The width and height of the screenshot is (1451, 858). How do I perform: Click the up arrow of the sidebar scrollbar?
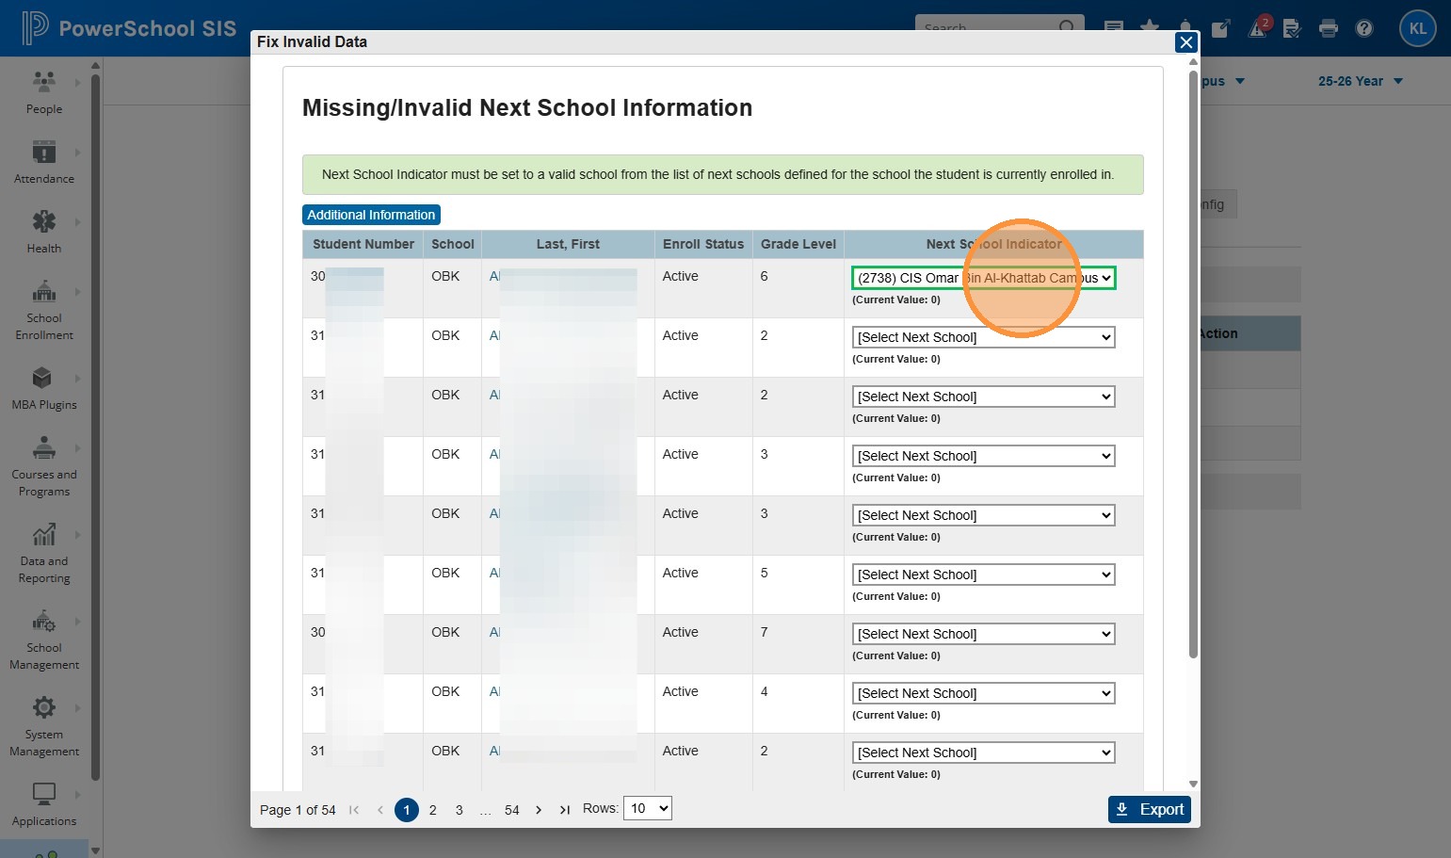coord(95,65)
